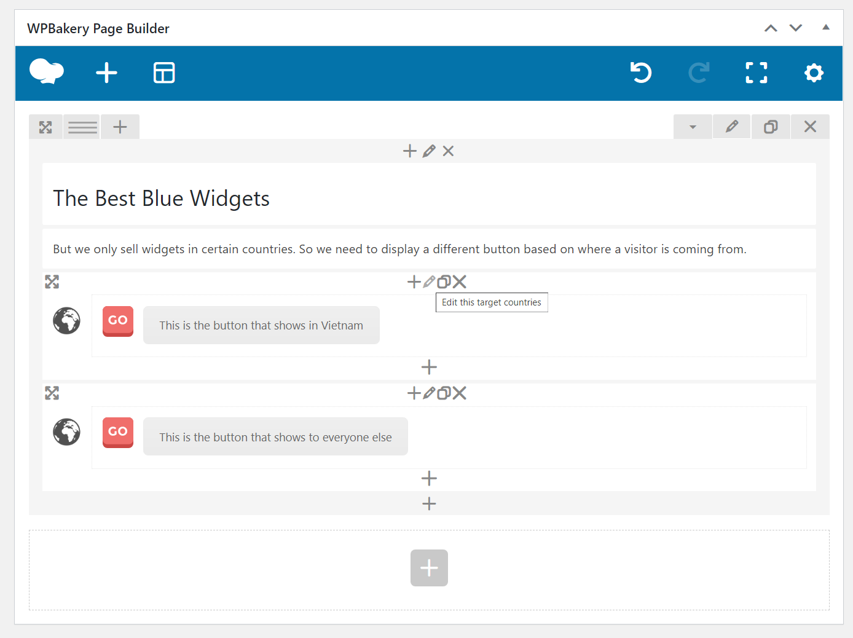Select paragraph about selling widgets in countries
This screenshot has width=853, height=638.
[399, 249]
